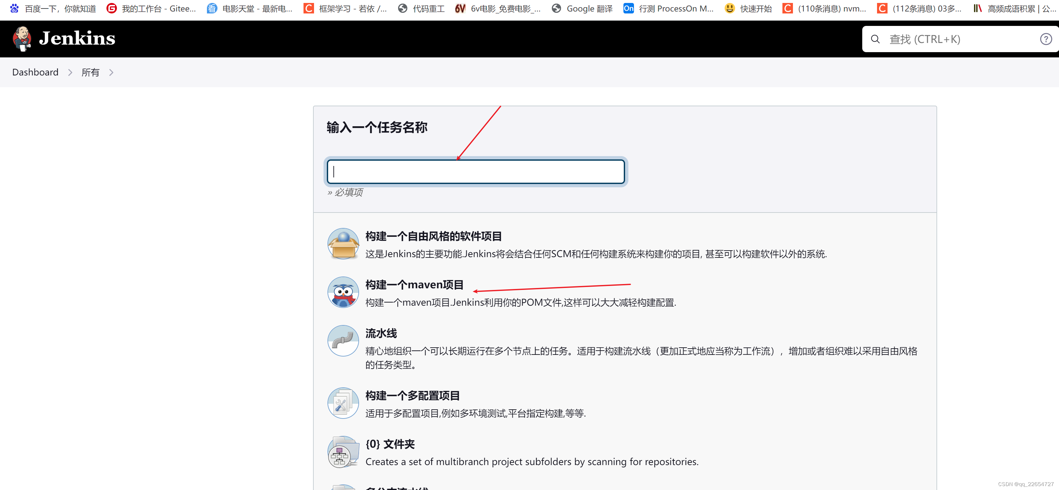Open the search help question-mark icon
1059x490 pixels.
pos(1046,39)
